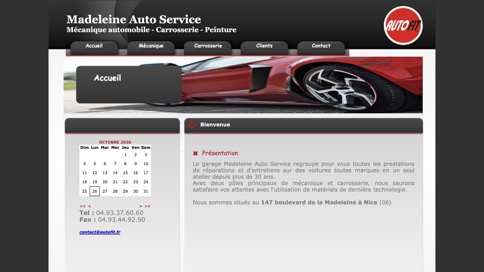Click the Bienvenue panel title
The image size is (484, 272).
tap(215, 125)
